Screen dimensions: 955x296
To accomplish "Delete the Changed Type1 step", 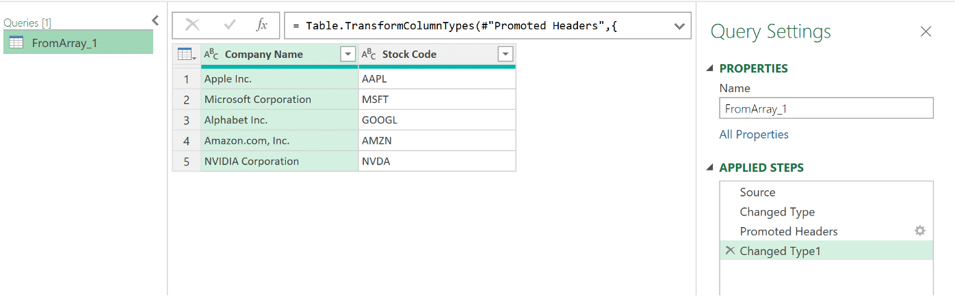I will [x=730, y=251].
